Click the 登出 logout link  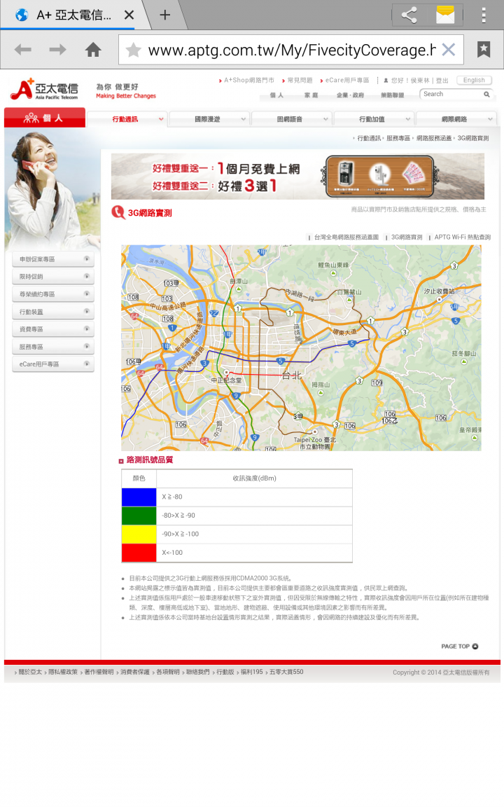pos(442,81)
